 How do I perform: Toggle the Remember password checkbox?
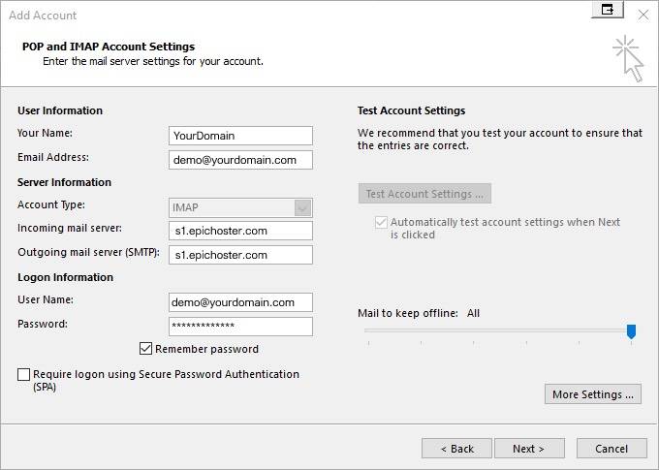(x=145, y=349)
